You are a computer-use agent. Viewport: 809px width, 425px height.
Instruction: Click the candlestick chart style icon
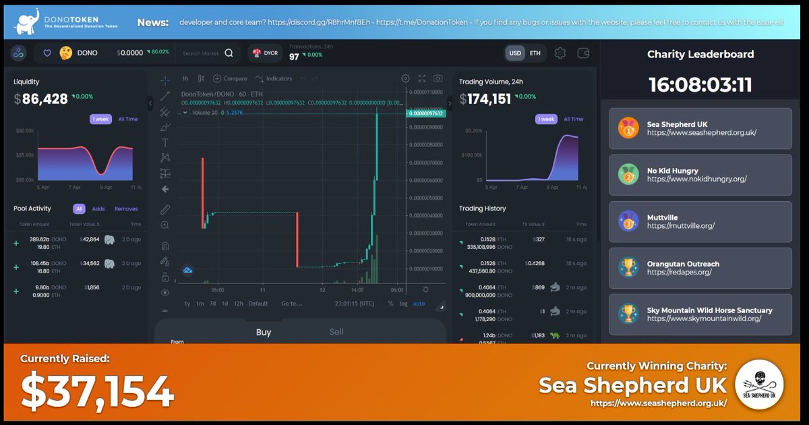(202, 78)
